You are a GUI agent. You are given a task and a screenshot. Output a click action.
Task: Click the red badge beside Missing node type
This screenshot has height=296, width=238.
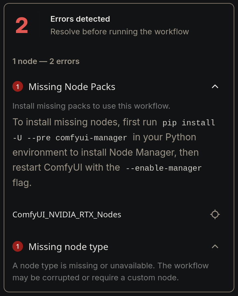[x=18, y=246]
